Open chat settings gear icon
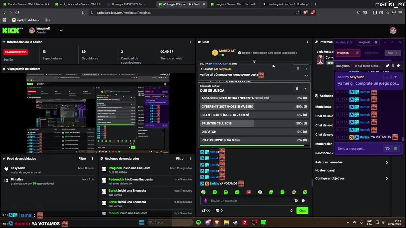The height and width of the screenshot is (228, 406). (291, 211)
